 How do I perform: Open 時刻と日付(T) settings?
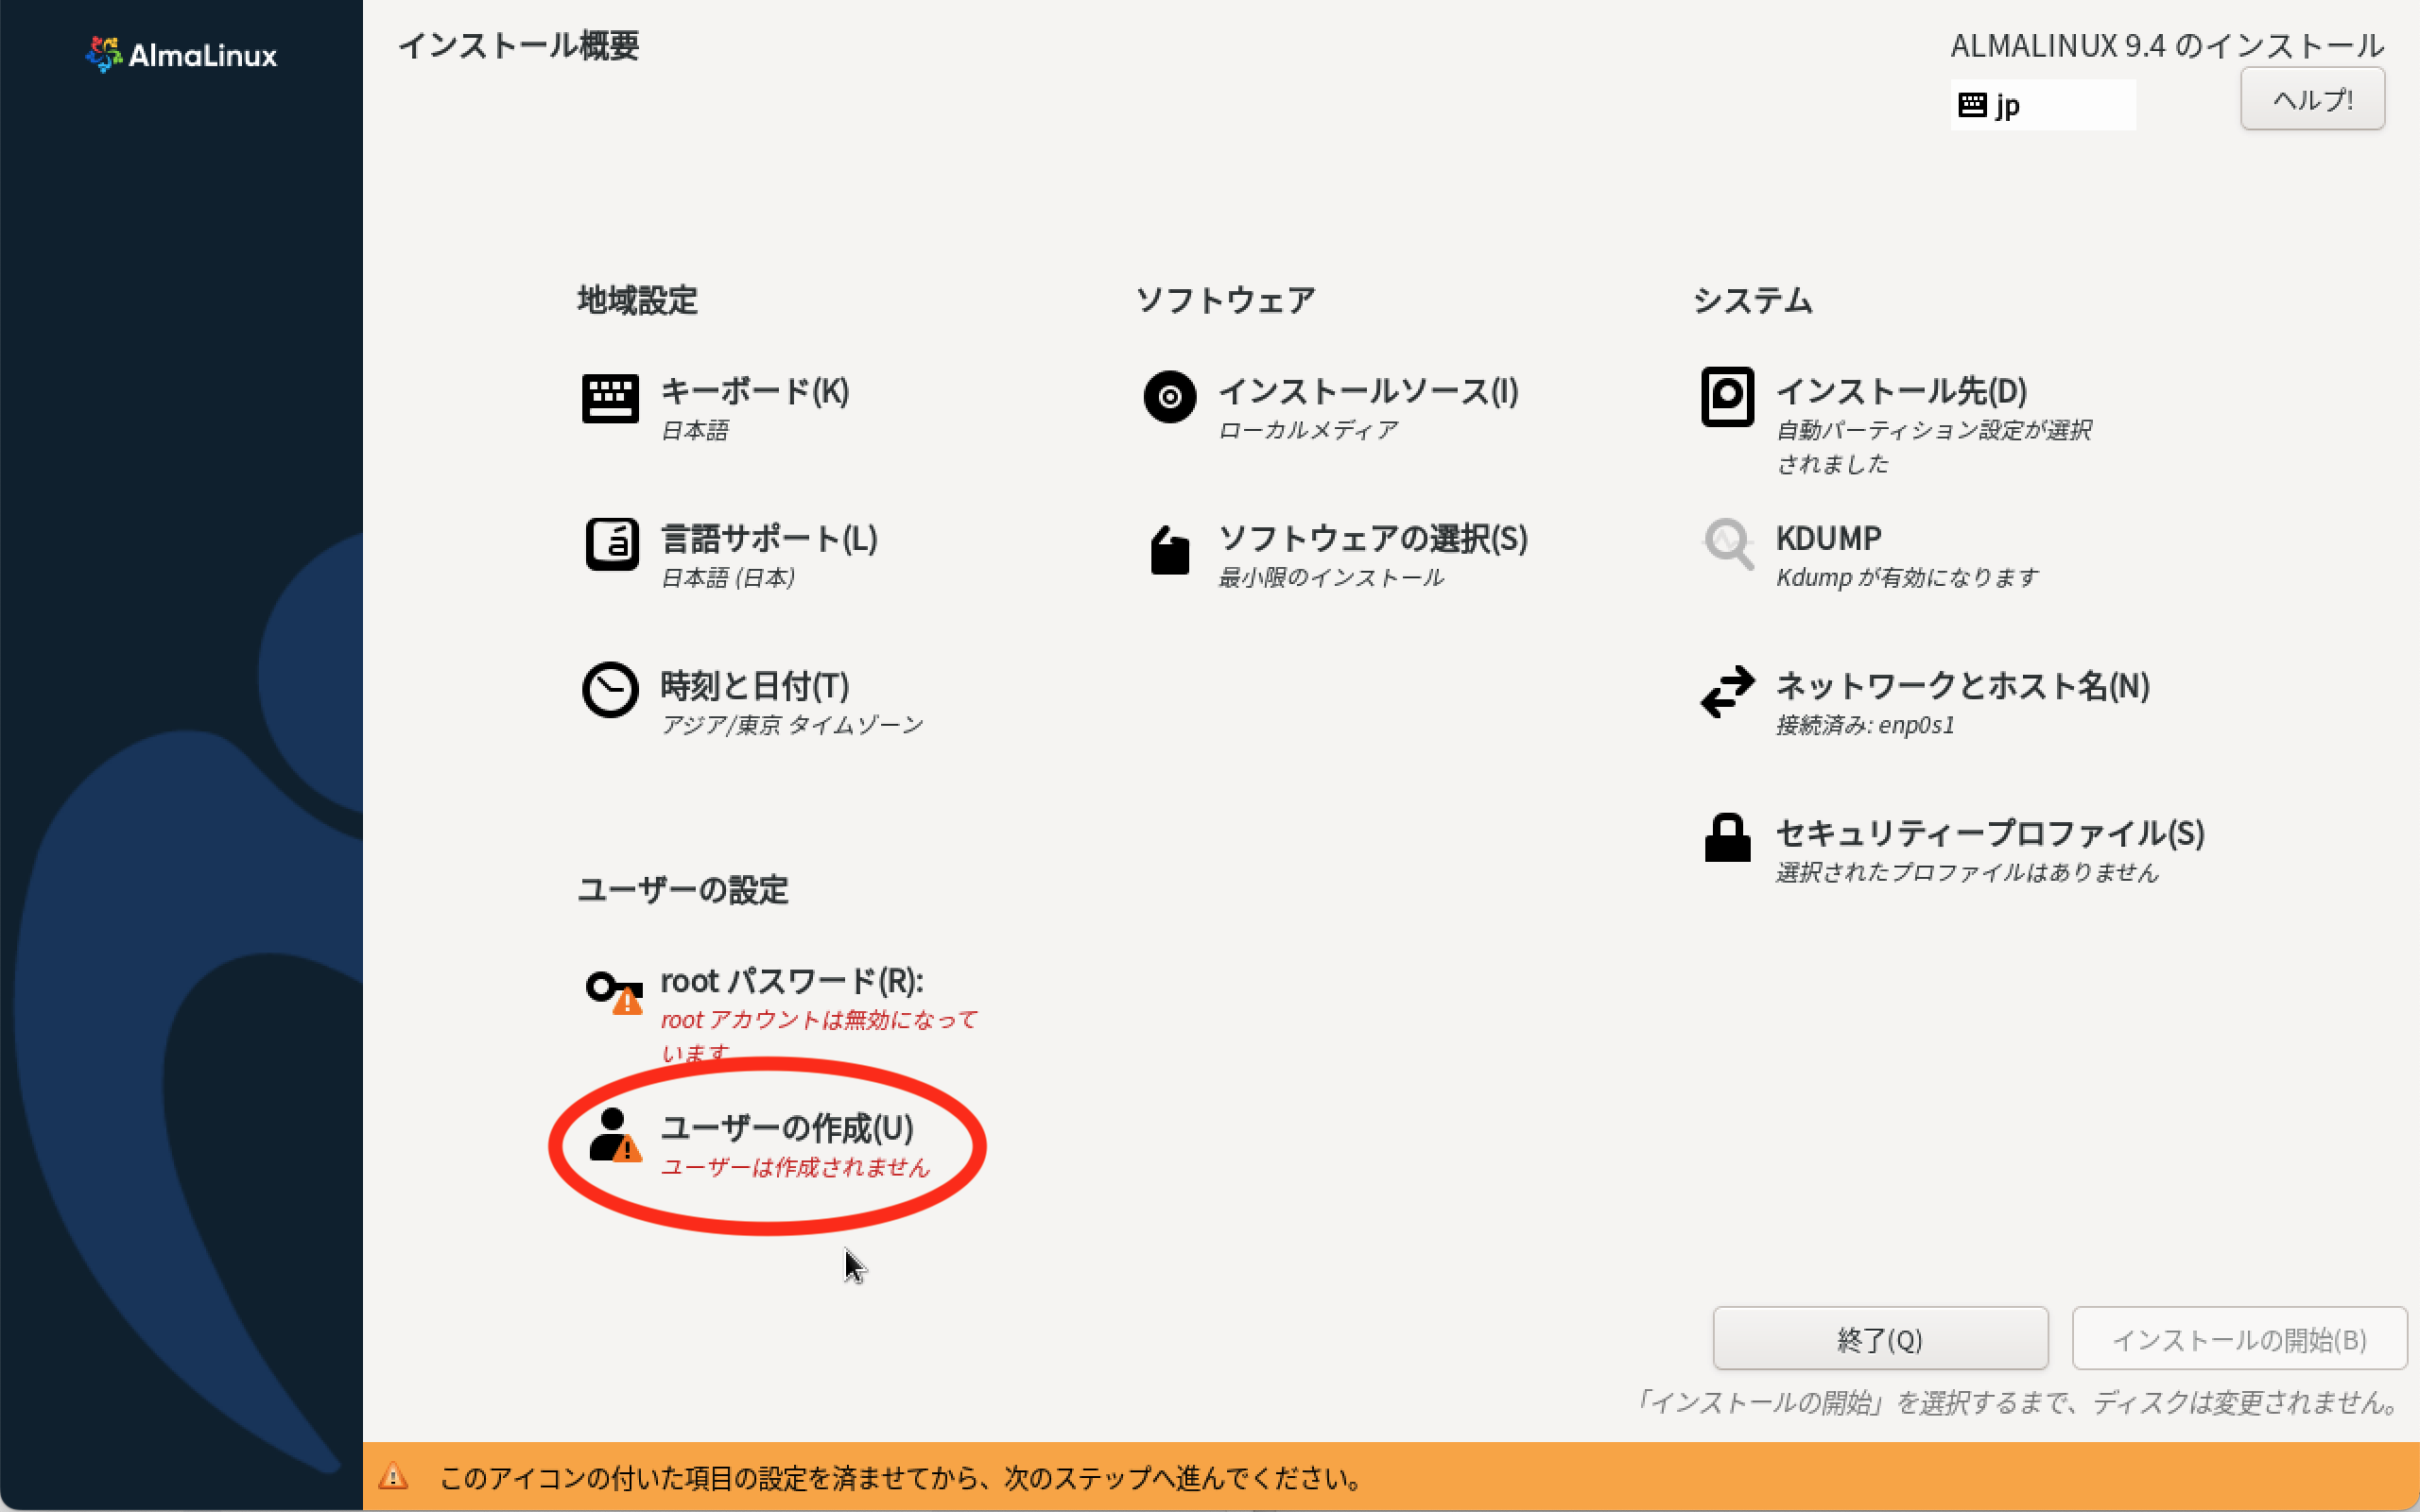tap(755, 686)
